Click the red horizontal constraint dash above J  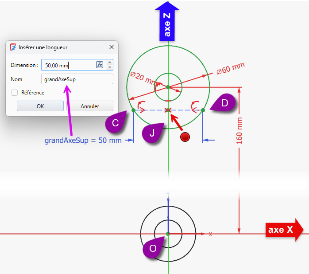168,102
